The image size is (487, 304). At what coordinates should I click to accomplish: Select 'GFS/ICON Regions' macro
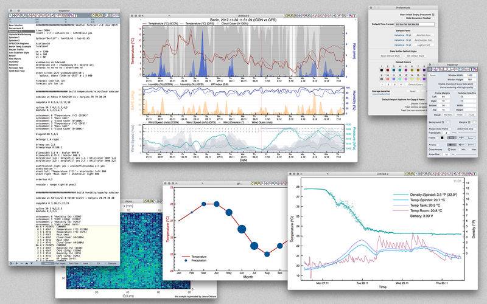(x=19, y=43)
